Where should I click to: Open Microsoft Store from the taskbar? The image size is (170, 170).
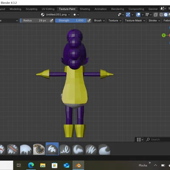click(x=54, y=165)
